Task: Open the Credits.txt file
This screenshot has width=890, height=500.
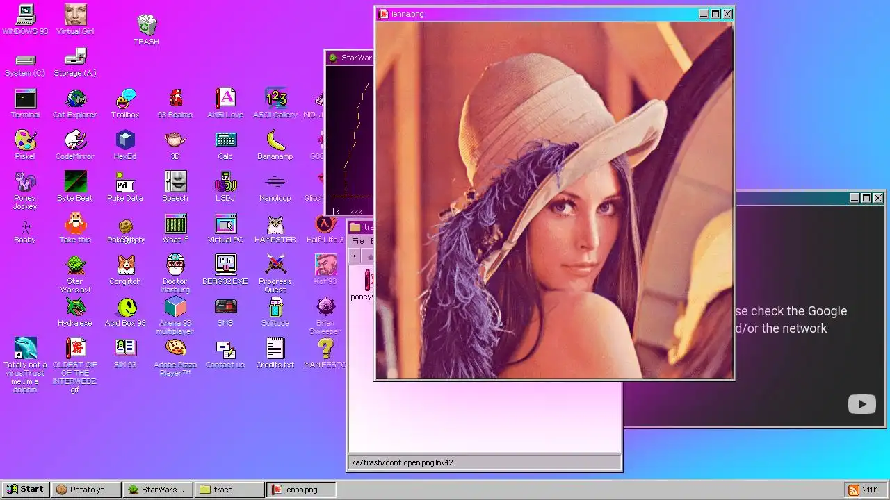Action: [275, 353]
